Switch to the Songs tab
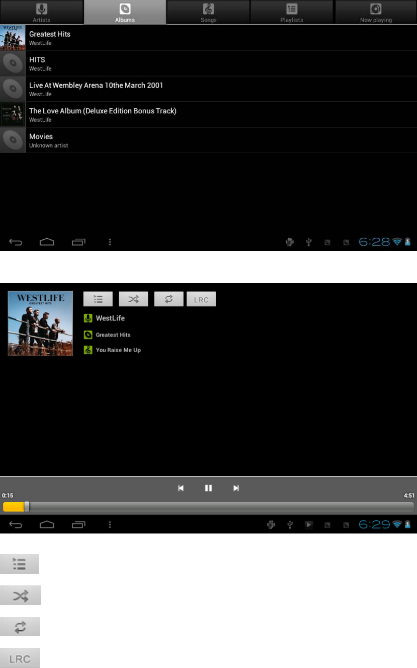Image resolution: width=417 pixels, height=668 pixels. click(x=208, y=12)
